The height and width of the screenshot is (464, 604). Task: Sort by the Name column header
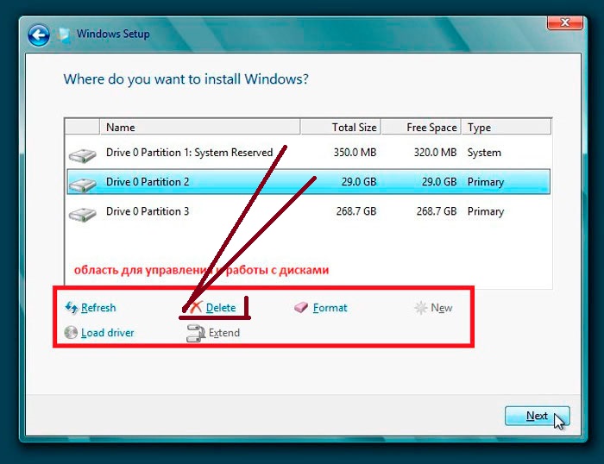[x=200, y=127]
